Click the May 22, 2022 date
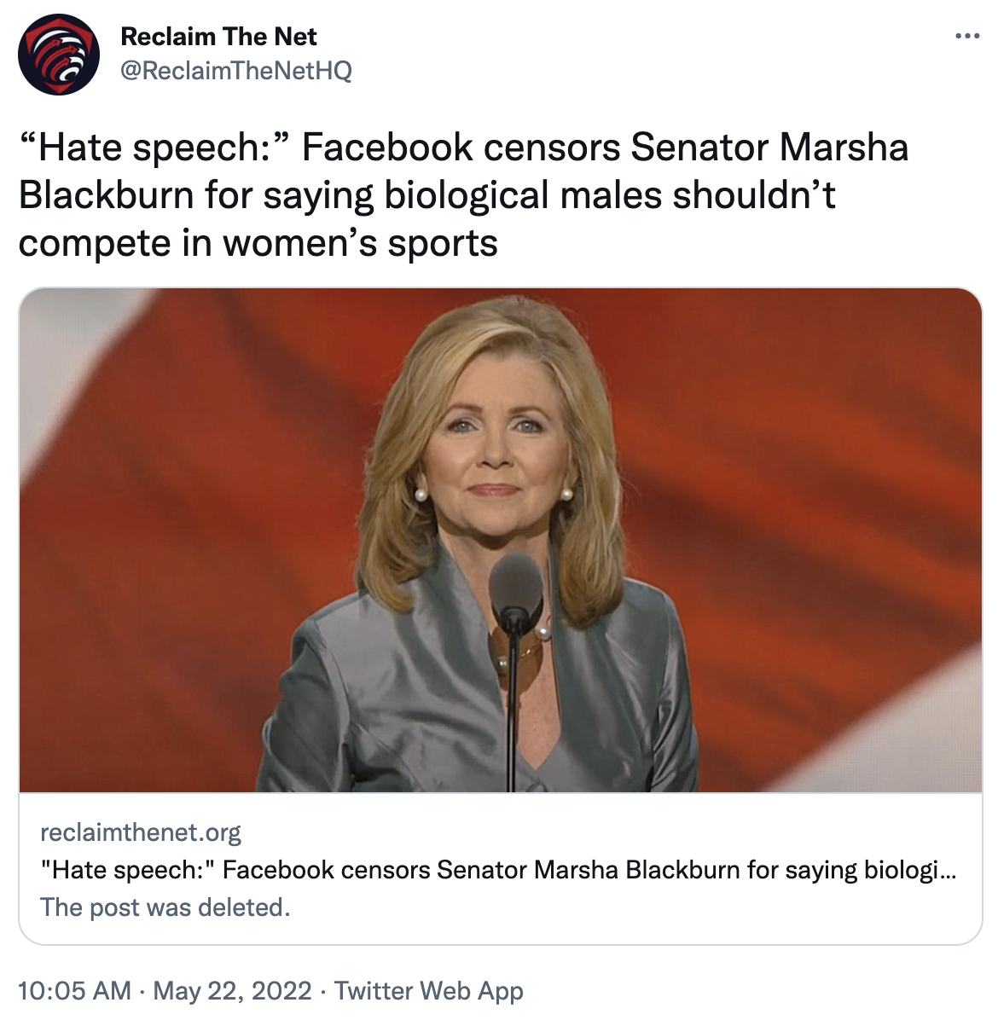This screenshot has width=998, height=1020. tap(232, 991)
